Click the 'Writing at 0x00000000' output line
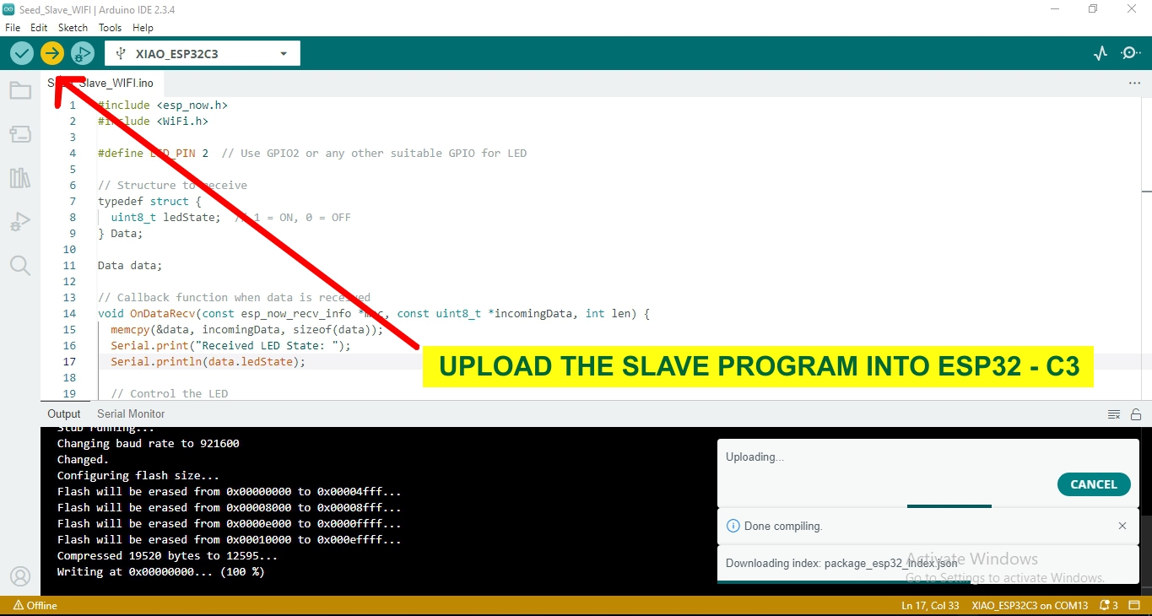 (160, 571)
